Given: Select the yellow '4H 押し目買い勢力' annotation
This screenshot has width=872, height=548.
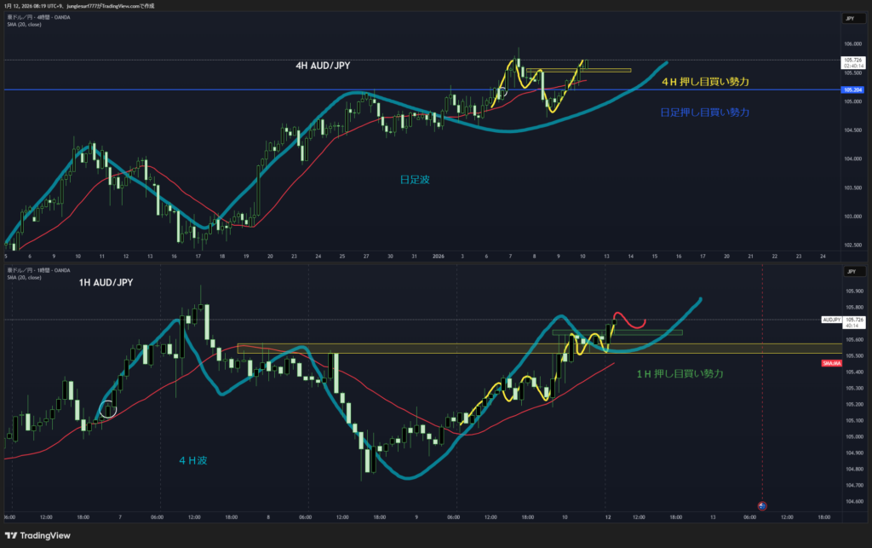Looking at the screenshot, I should coord(704,82).
